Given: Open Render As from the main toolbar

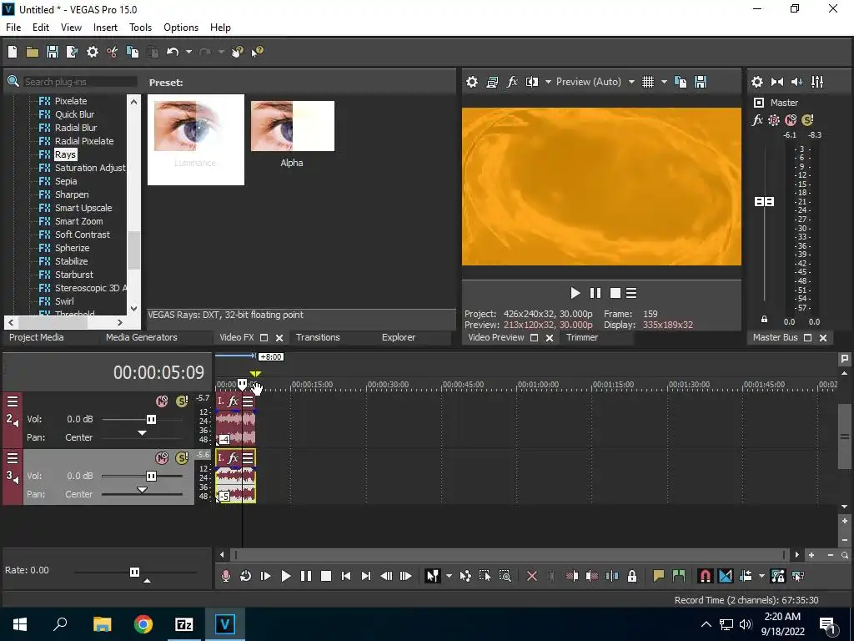Looking at the screenshot, I should pos(72,52).
